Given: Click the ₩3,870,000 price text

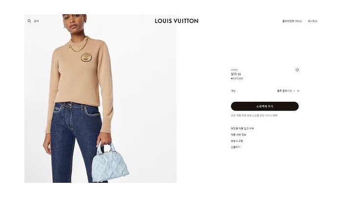Looking at the screenshot, I should pyautogui.click(x=237, y=79).
